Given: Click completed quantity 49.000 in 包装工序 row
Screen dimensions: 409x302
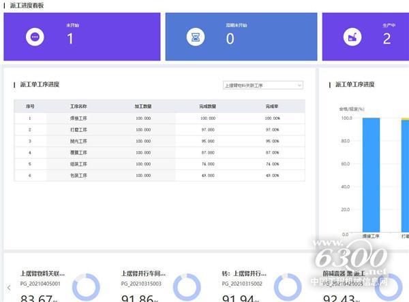Looking at the screenshot, I should click(208, 175).
